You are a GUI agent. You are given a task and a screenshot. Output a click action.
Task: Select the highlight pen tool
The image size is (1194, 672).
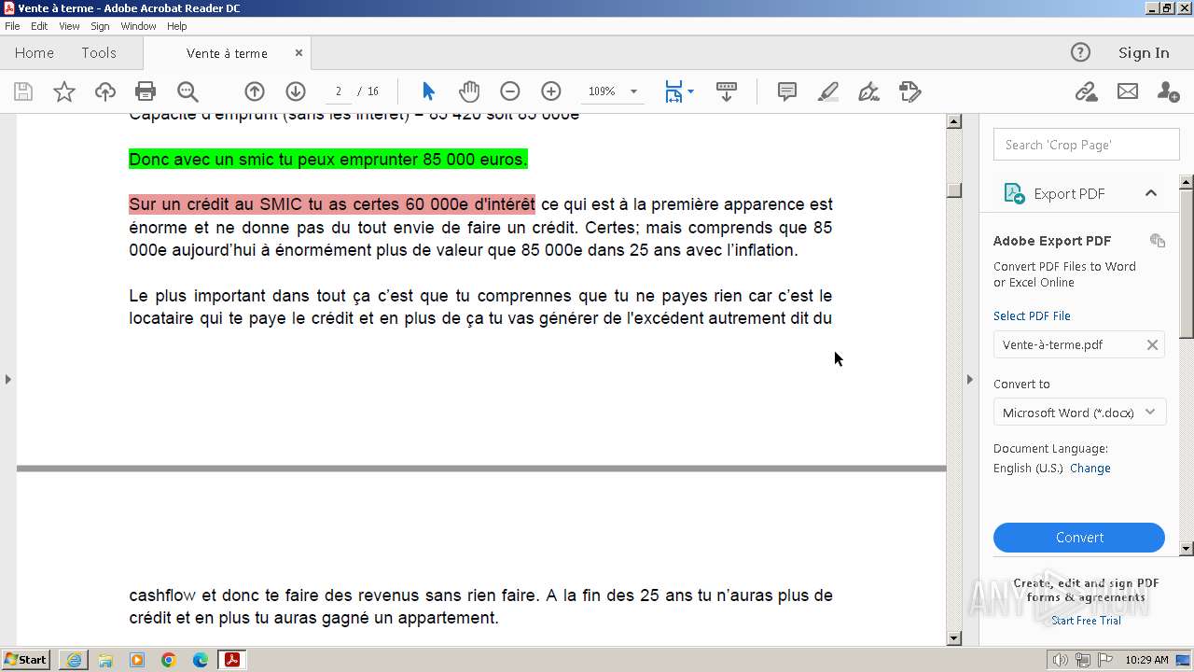coord(828,91)
